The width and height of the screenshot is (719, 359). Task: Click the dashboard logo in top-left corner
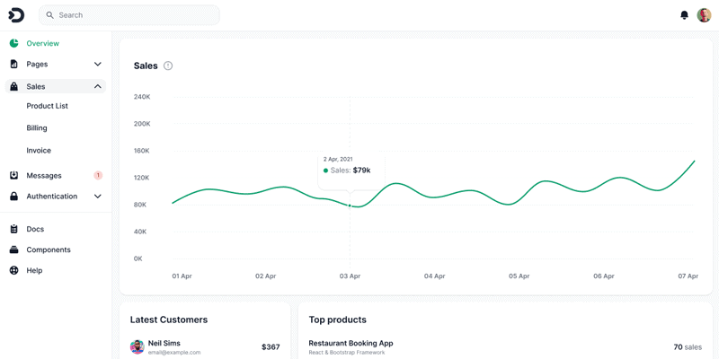coord(16,15)
